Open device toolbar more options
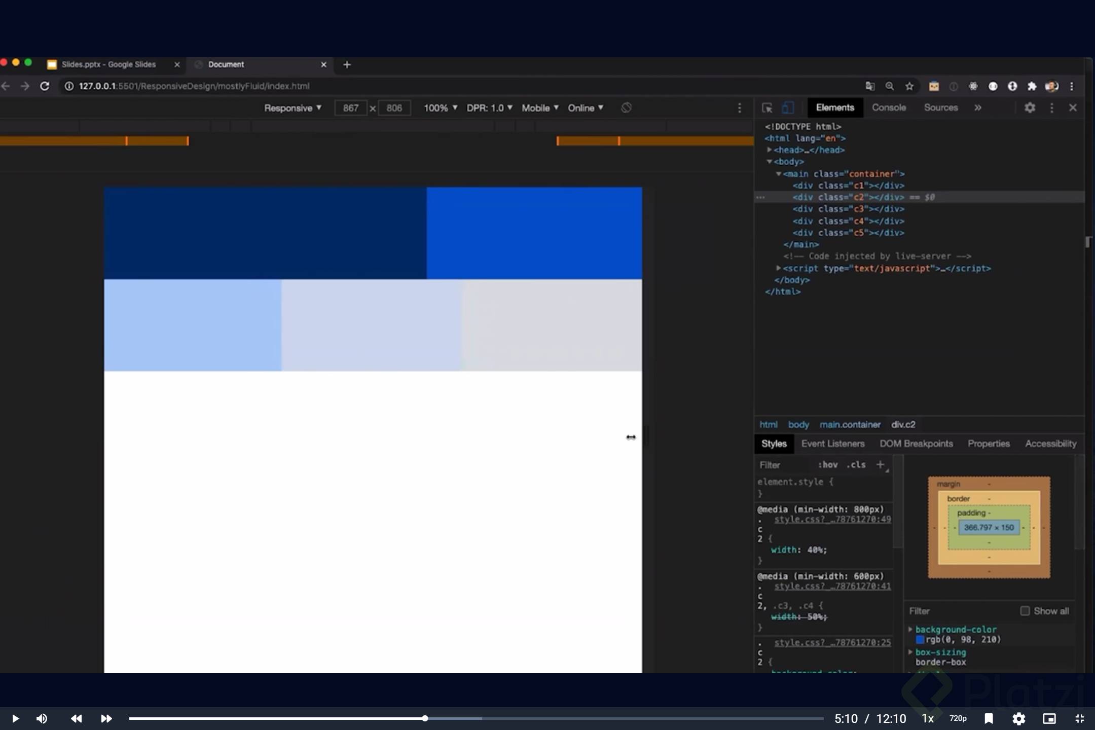 coord(740,108)
